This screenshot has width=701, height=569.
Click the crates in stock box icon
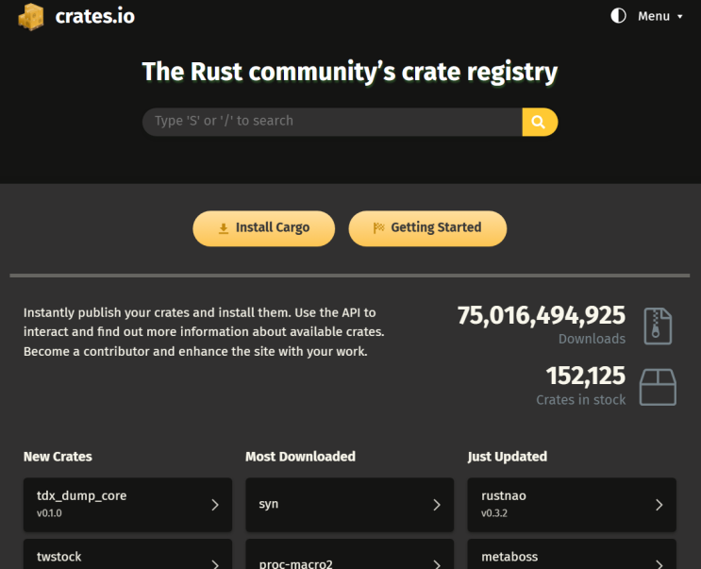(x=658, y=387)
